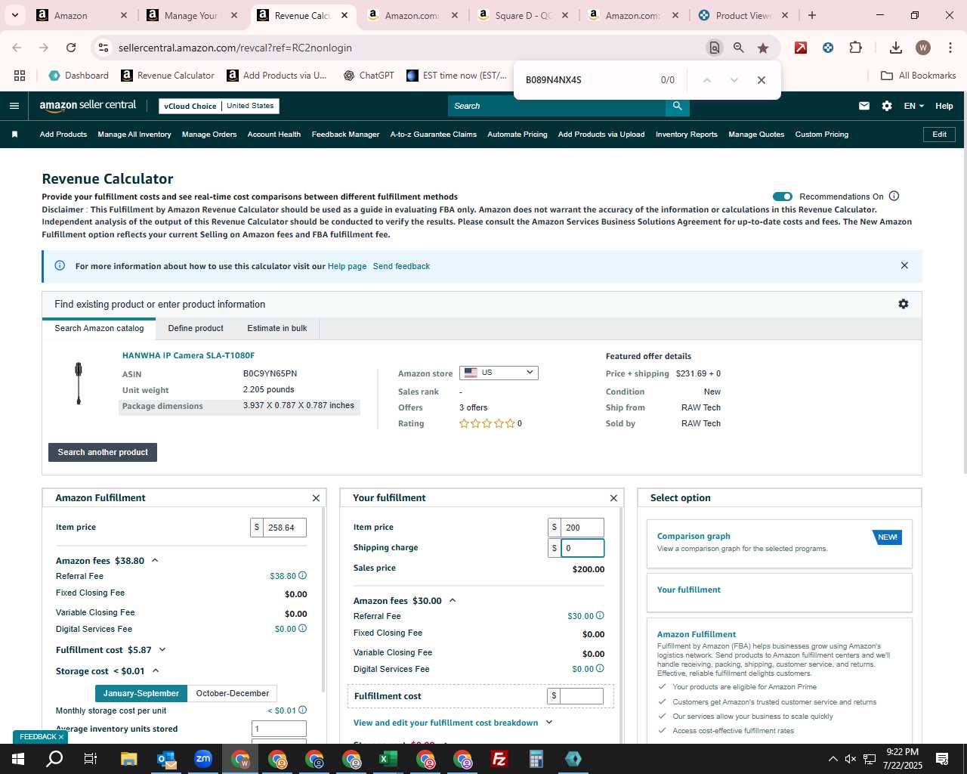Click Your fulfillment item price field
This screenshot has width=967, height=774.
[x=582, y=528]
